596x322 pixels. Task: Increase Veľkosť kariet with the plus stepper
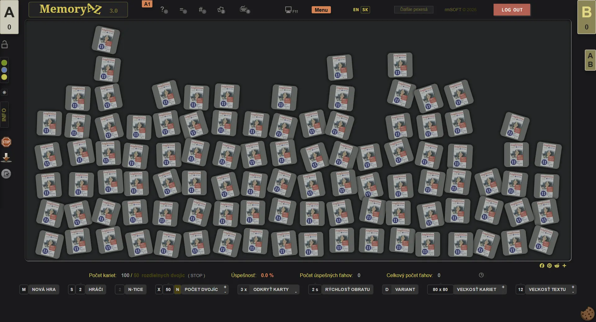click(x=503, y=287)
